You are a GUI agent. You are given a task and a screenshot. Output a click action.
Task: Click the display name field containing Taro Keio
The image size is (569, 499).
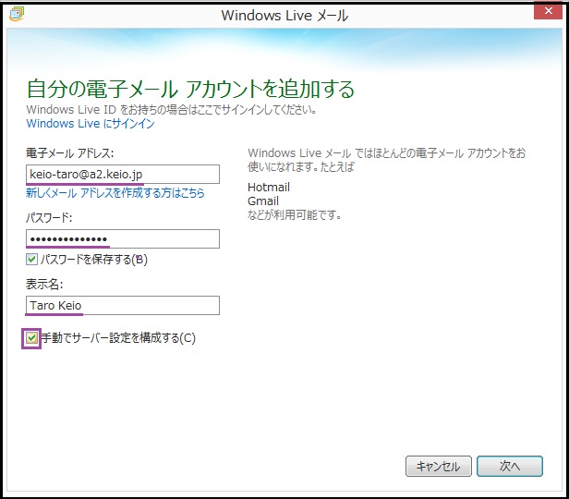[x=123, y=306]
